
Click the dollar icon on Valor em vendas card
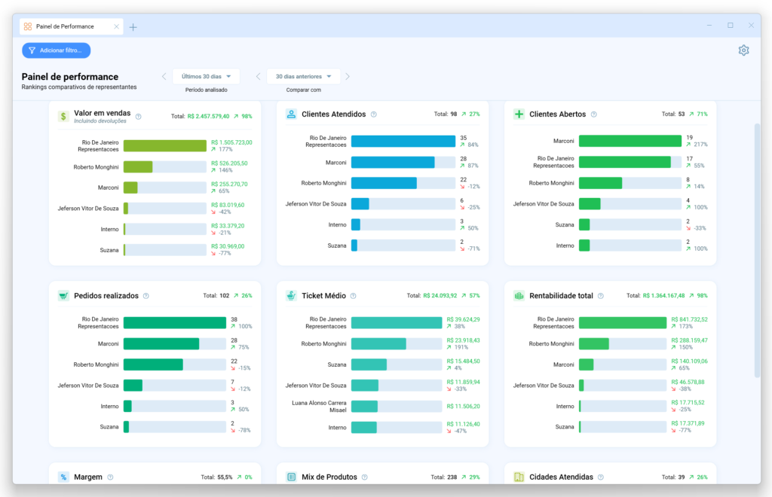(63, 116)
